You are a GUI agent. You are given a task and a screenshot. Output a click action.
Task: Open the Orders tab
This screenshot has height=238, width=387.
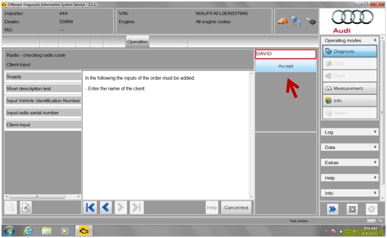67,42
